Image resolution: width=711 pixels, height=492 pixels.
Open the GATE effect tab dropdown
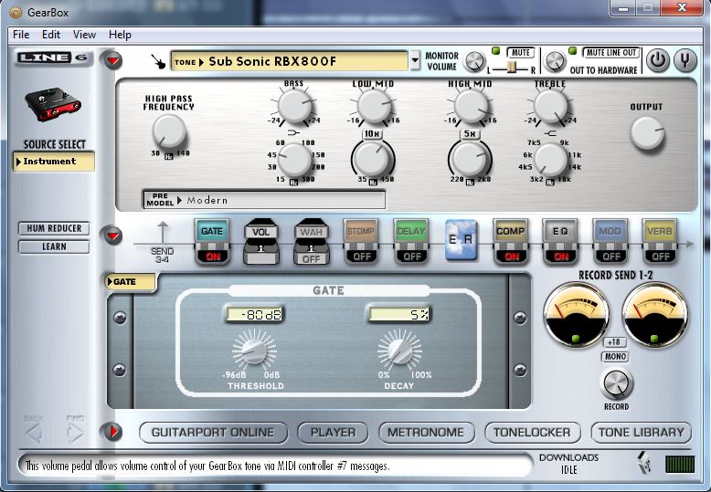point(130,282)
